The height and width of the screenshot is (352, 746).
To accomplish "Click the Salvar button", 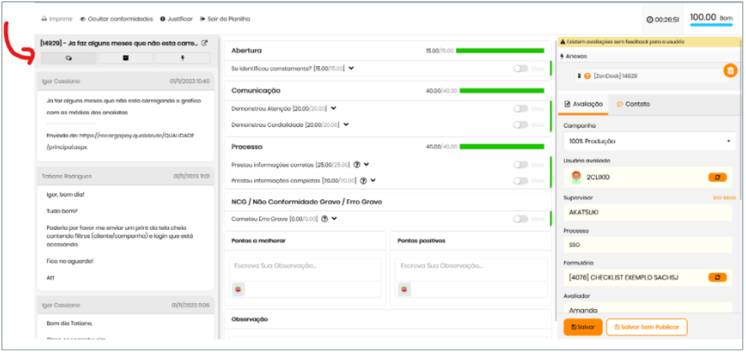I will coord(583,327).
